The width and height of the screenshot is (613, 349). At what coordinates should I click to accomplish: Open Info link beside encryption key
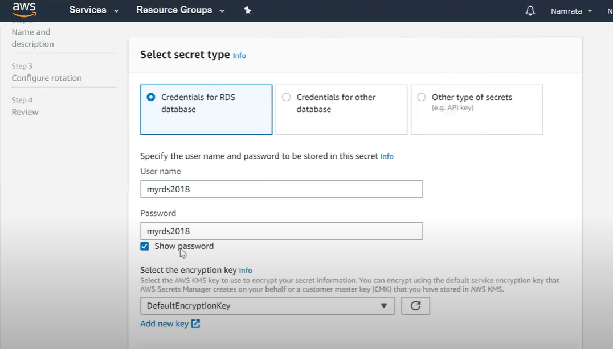tap(246, 270)
